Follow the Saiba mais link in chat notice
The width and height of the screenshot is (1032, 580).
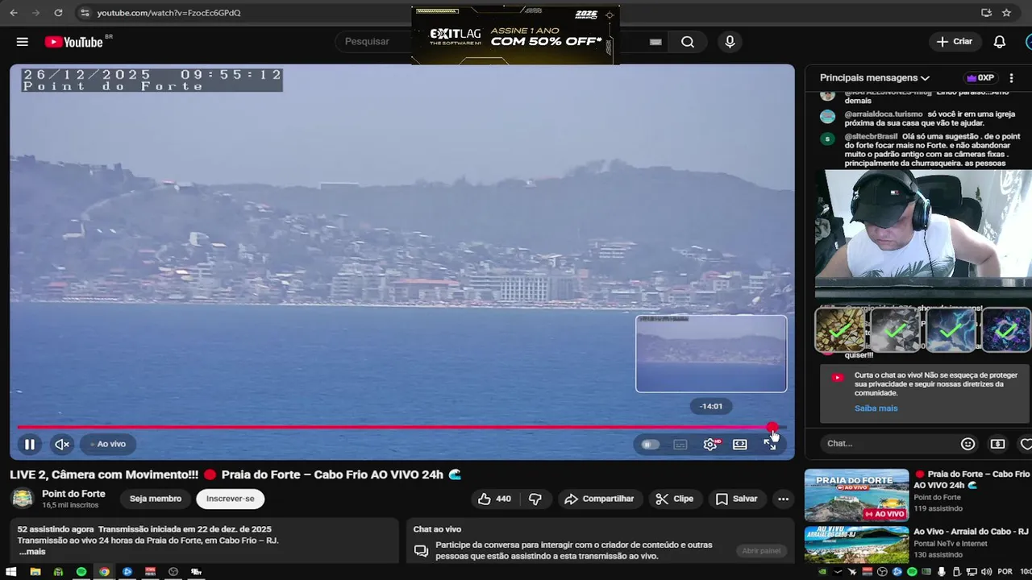(x=876, y=408)
